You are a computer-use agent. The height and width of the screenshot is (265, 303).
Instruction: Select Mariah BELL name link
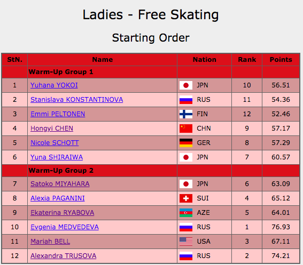[x=50, y=242]
